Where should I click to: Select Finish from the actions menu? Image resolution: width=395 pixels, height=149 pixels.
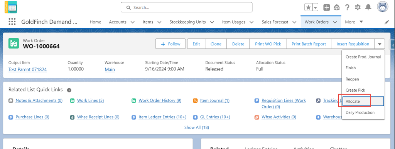pos(363,68)
